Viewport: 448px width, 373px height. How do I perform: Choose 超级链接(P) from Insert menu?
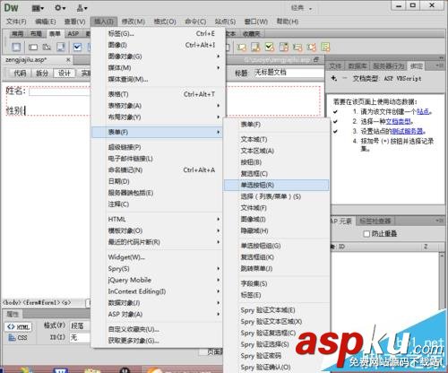(x=158, y=147)
